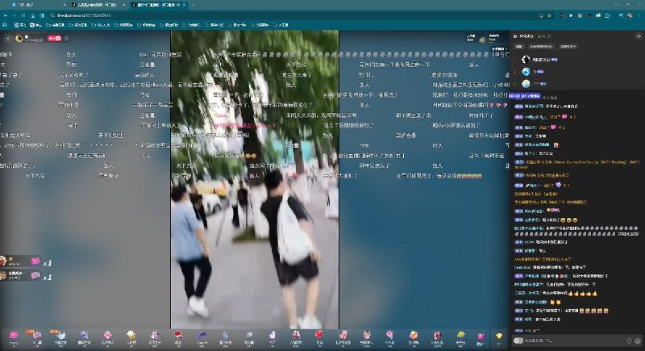
Task: Select the middle ranking tab pill
Action: (x=541, y=47)
